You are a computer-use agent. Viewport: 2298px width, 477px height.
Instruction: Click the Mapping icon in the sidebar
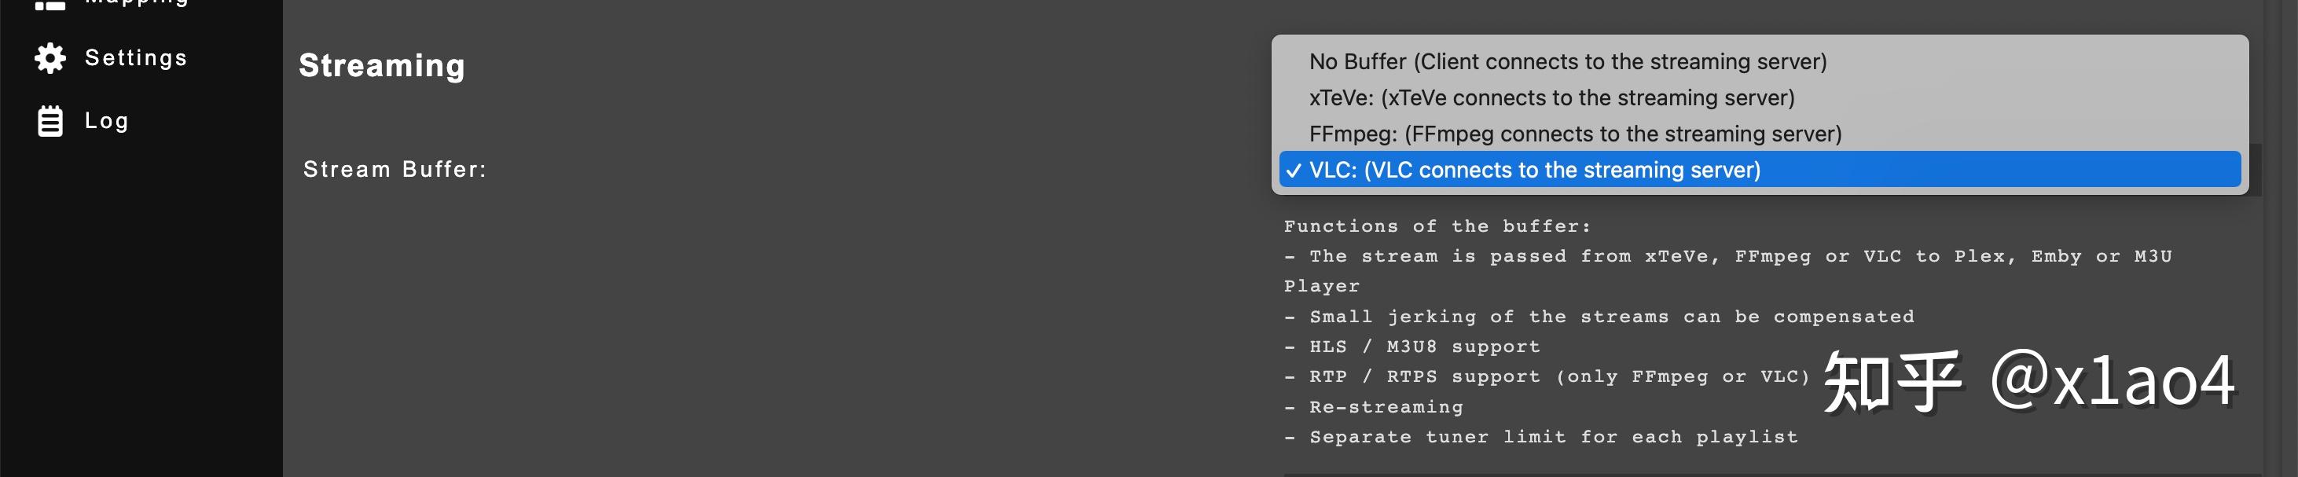[x=50, y=5]
